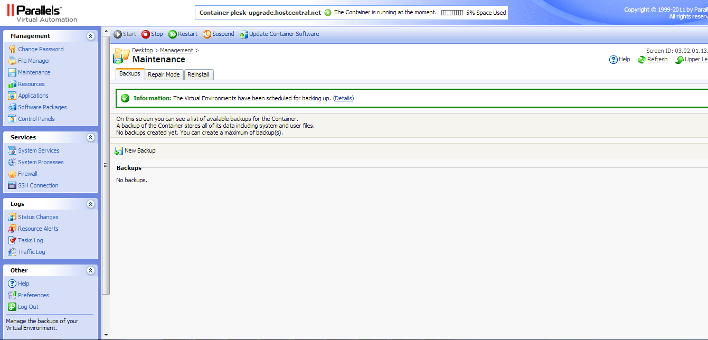The image size is (708, 340).
Task: Click the sidebar Help question-mark icon
Action: [x=12, y=284]
